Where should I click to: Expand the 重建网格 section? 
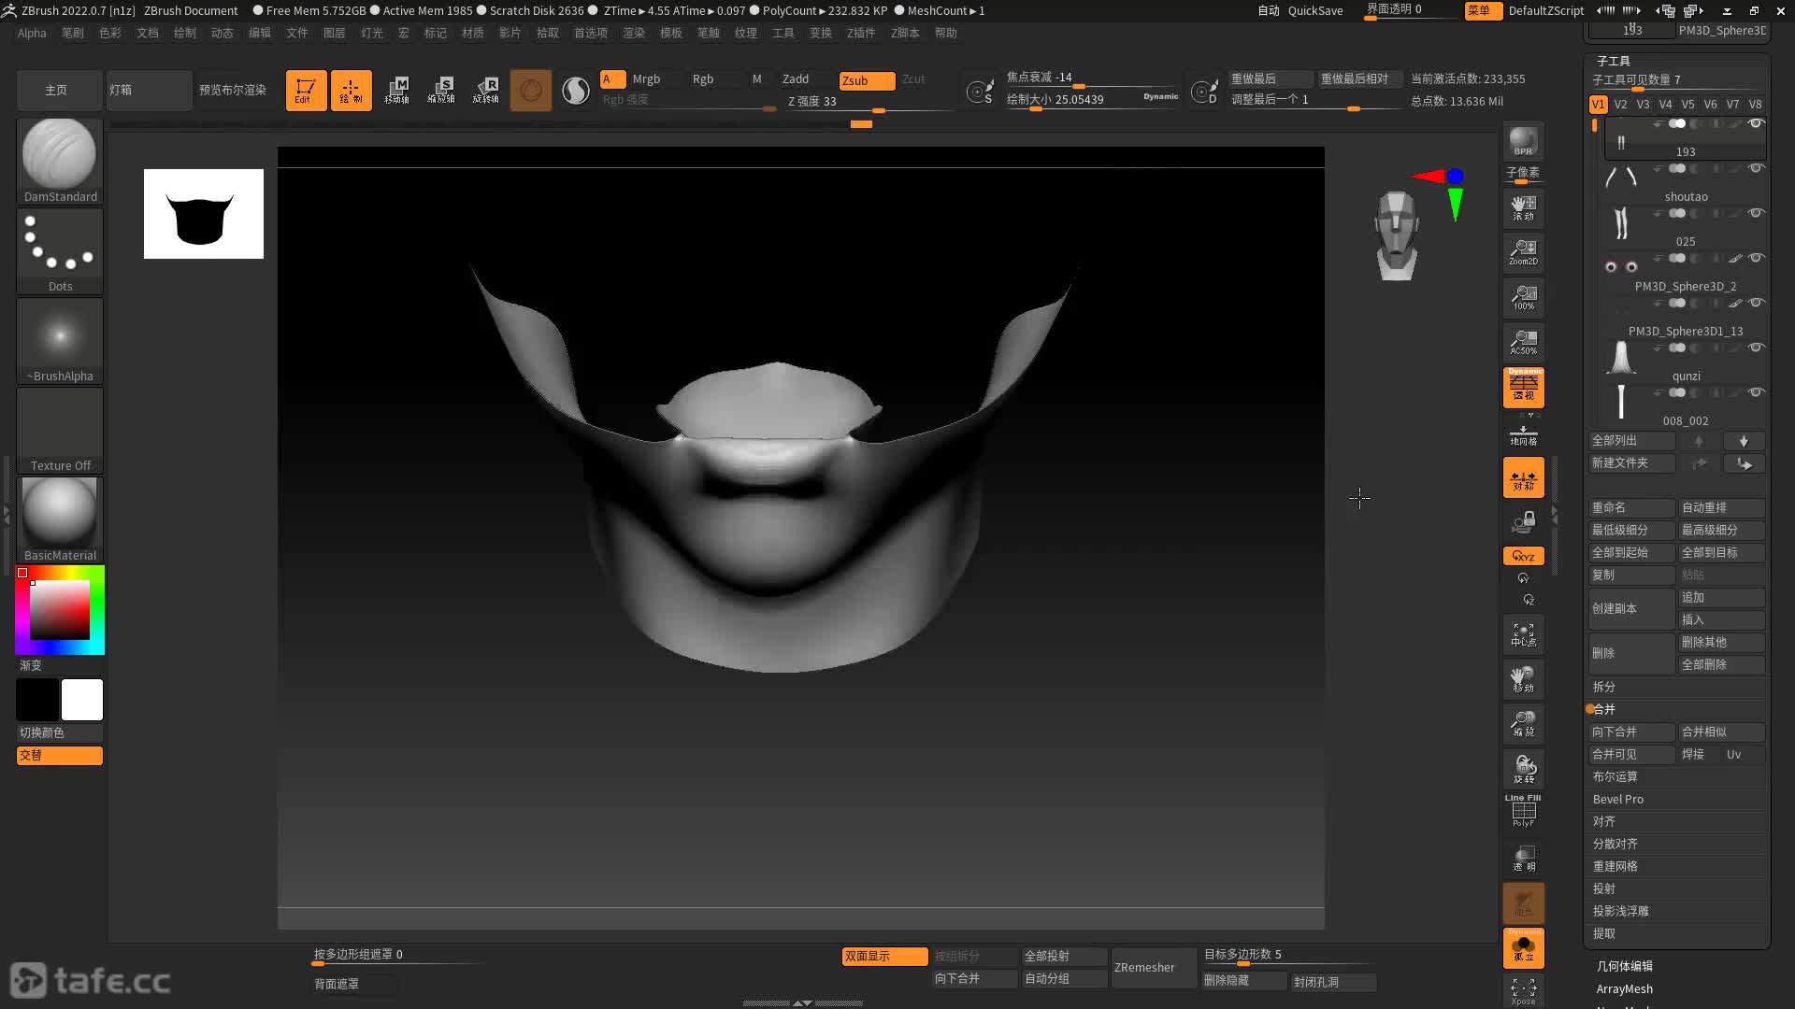(1615, 866)
